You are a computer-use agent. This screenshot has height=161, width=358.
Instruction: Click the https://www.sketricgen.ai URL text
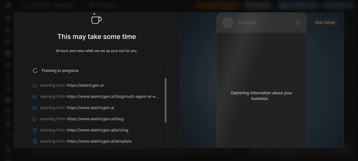(90, 108)
